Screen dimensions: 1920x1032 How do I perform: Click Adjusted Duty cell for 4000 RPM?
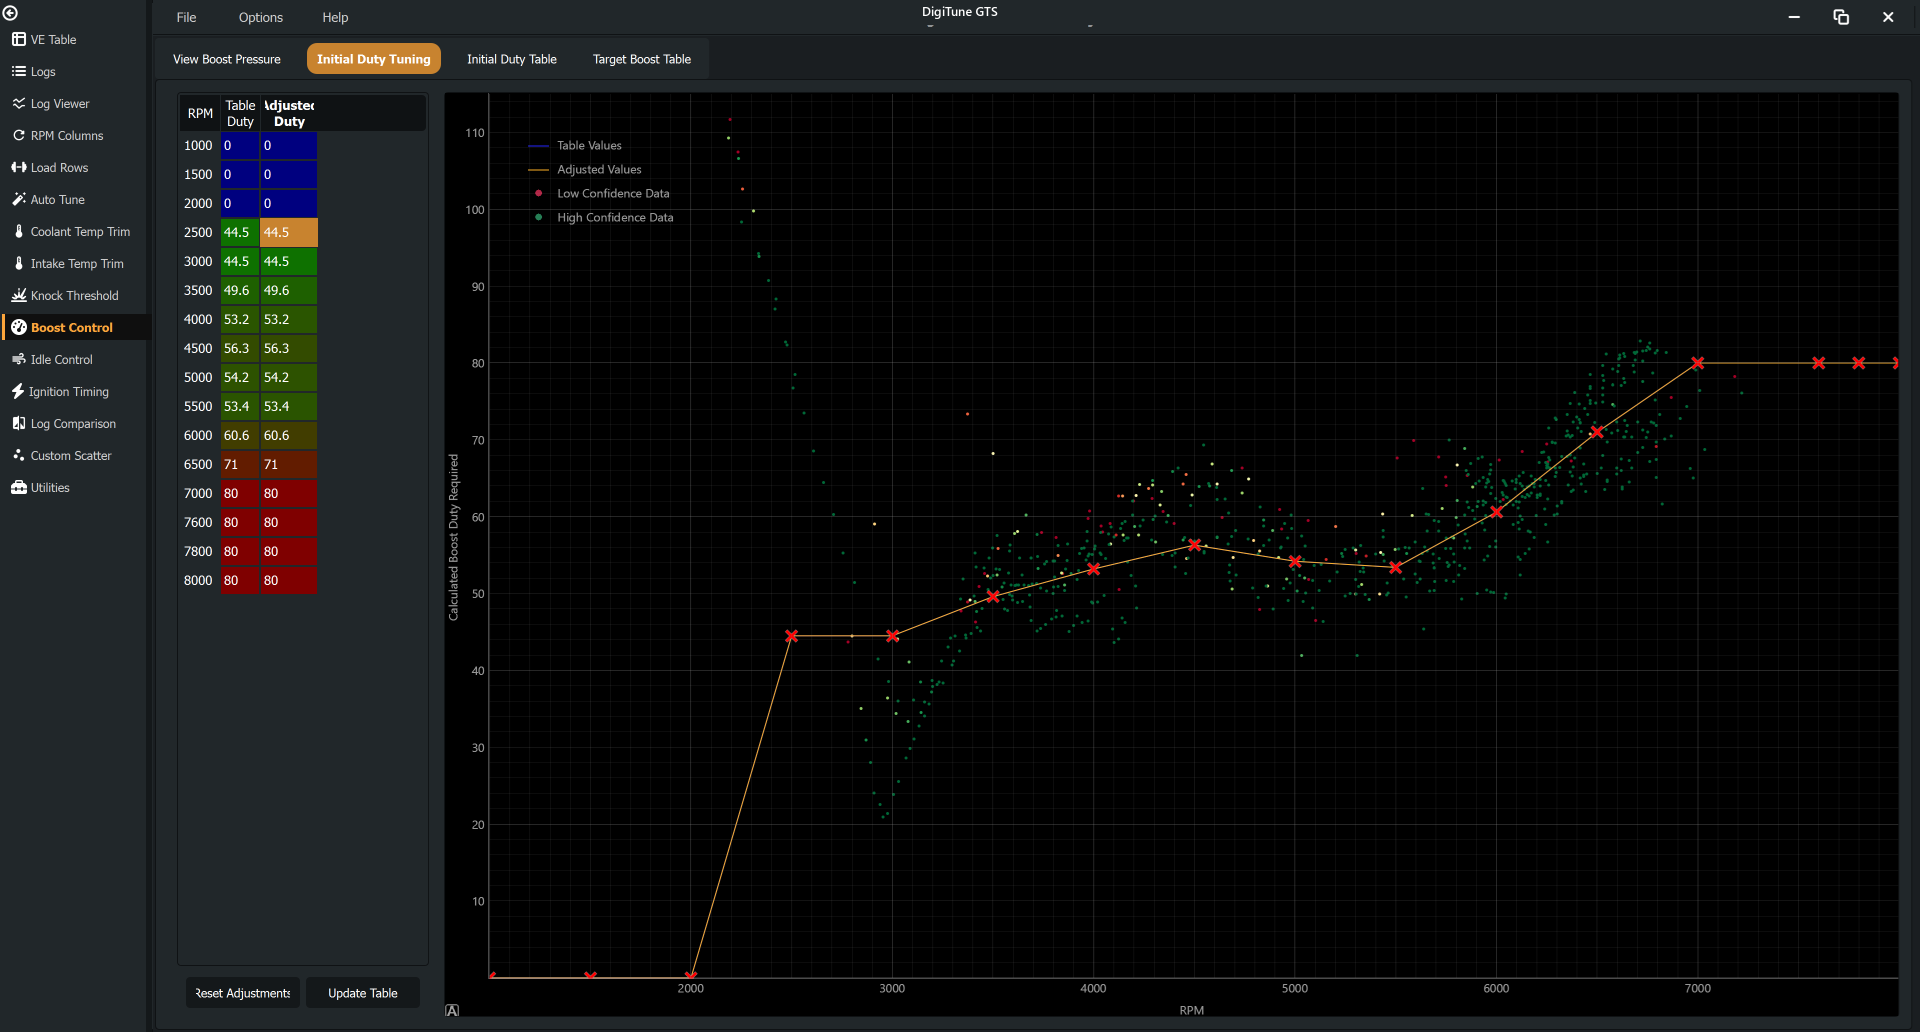289,319
